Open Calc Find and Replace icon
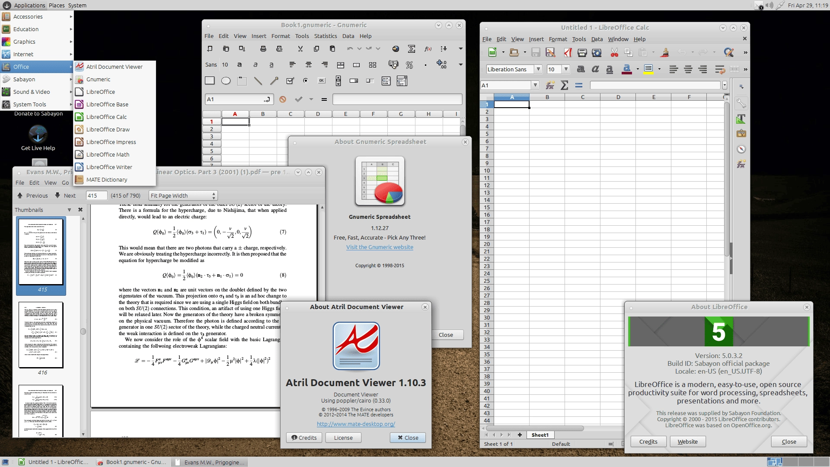 point(729,53)
